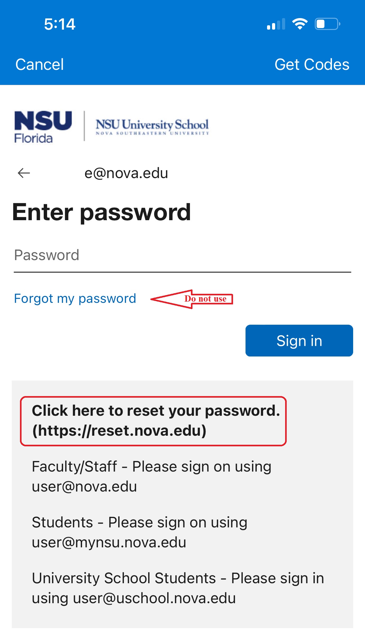The width and height of the screenshot is (365, 630).
Task: Tap the NSU Florida logo
Action: (x=43, y=127)
